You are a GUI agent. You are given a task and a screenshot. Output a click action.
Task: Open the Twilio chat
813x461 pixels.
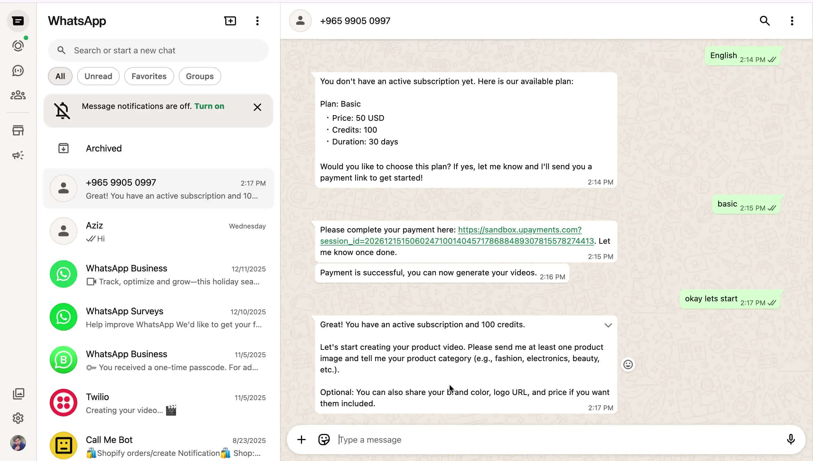158,403
